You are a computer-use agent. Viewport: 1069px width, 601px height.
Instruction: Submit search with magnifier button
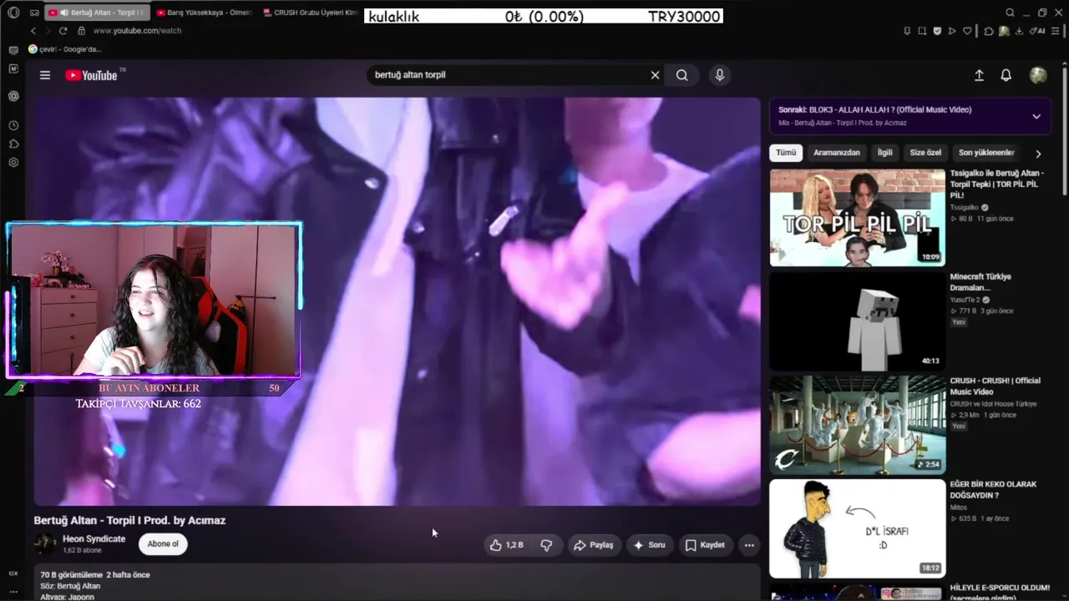[x=682, y=75]
